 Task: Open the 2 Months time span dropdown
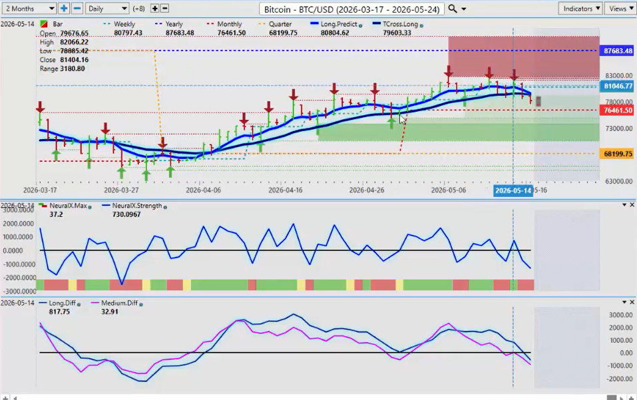[x=29, y=9]
